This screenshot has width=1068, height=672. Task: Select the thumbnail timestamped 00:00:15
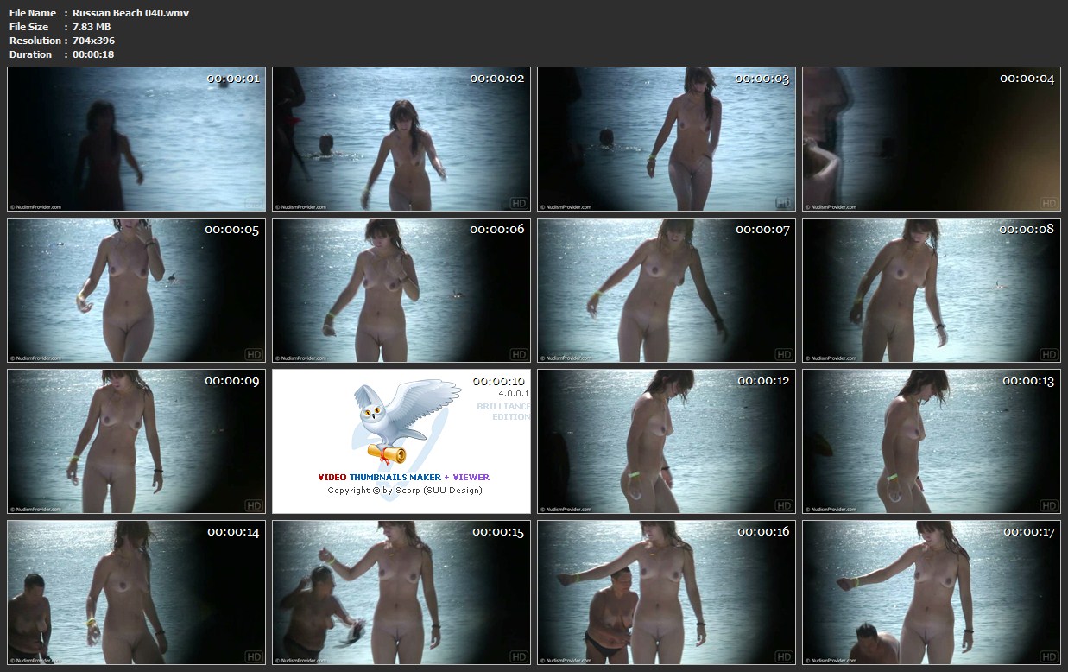[401, 593]
